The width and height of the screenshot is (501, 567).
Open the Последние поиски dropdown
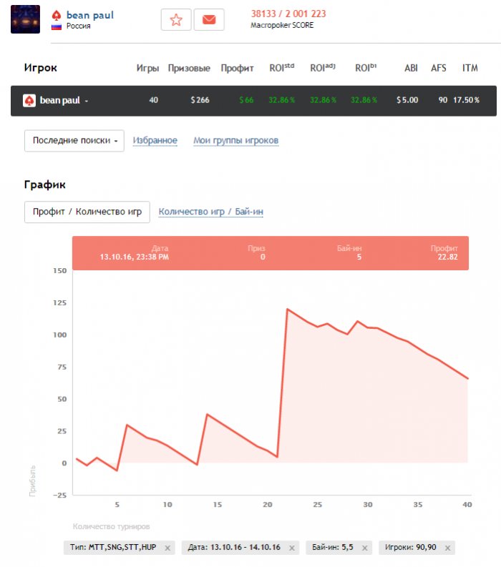click(74, 141)
